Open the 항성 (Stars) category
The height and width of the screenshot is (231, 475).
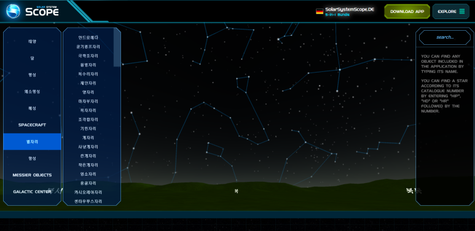coord(32,158)
